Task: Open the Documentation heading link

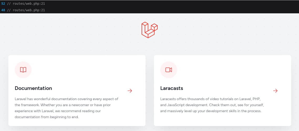Action: 33,88
